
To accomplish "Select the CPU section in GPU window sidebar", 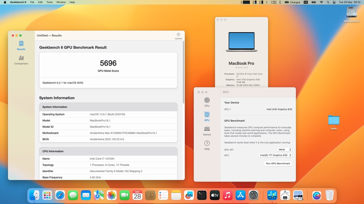I will [x=207, y=102].
